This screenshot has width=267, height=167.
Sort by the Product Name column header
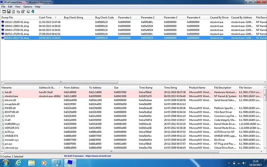200,88
